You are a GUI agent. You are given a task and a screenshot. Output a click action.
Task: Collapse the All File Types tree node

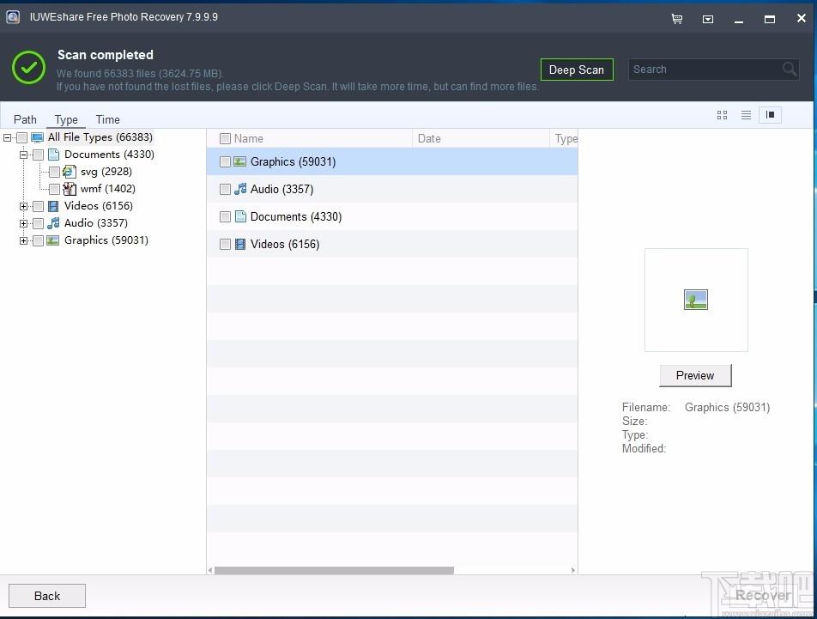click(7, 137)
